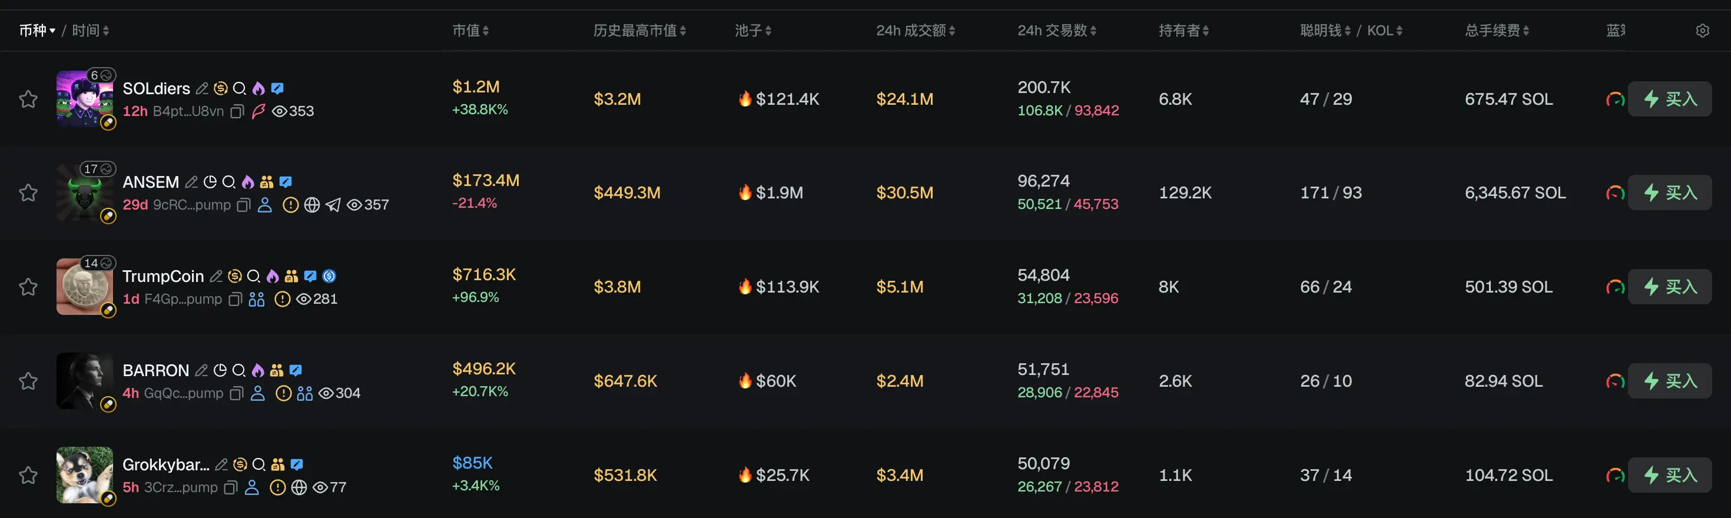The height and width of the screenshot is (518, 1731).
Task: Favorite SOLdiers with the star
Action: tap(28, 99)
